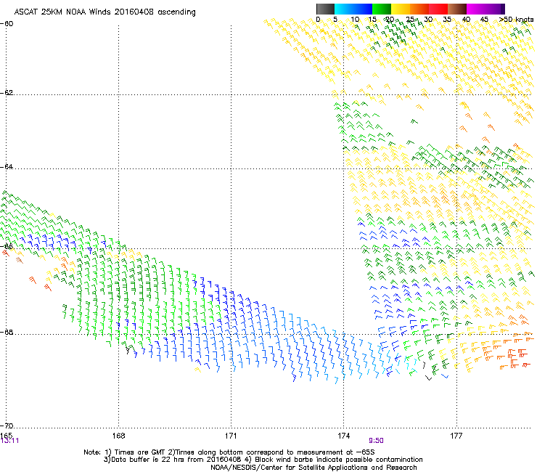Screen dimensions: 537x472
Task: Click the magenta-purple 40-50 knots color segment
Action: tap(485, 9)
